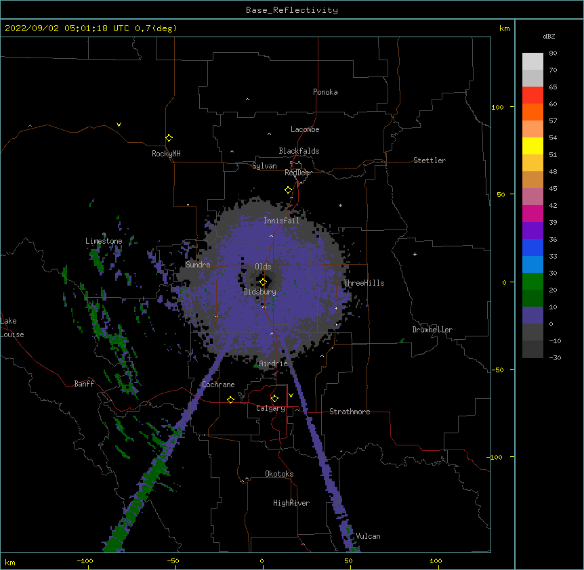Click the Vulcan label
This screenshot has height=570, width=584.
point(368,536)
